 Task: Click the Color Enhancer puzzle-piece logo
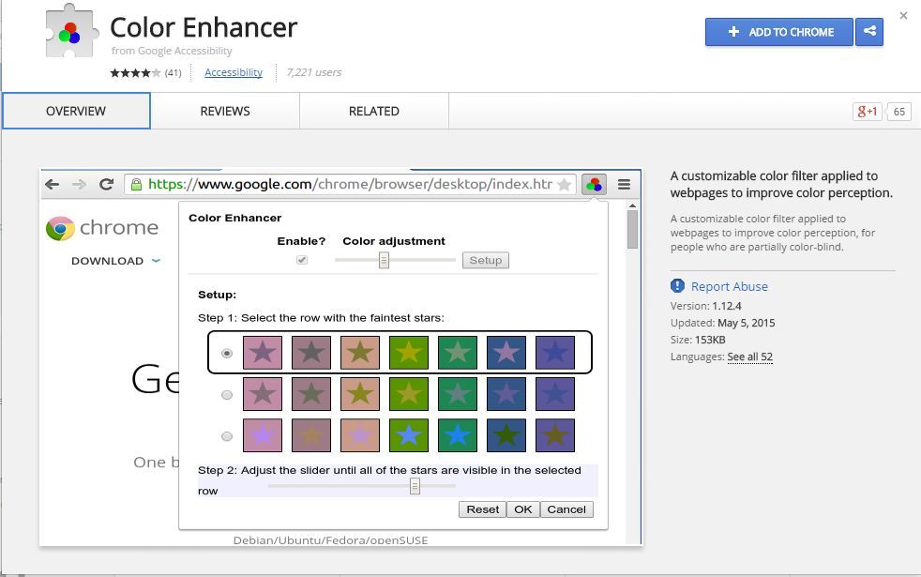(x=70, y=31)
